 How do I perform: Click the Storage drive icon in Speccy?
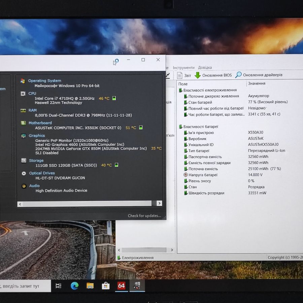tap(24, 161)
